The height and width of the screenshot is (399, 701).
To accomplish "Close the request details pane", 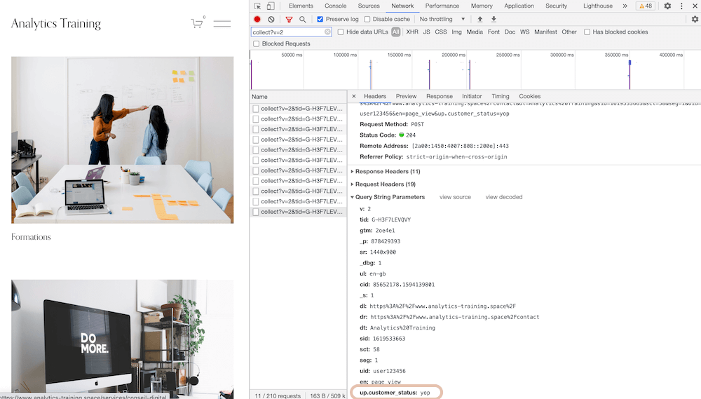I will click(x=353, y=96).
